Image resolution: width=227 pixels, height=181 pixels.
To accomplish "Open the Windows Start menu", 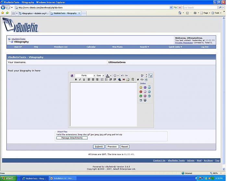I will [x=7, y=178].
